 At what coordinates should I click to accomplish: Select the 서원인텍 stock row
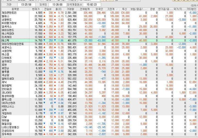tap(99, 51)
